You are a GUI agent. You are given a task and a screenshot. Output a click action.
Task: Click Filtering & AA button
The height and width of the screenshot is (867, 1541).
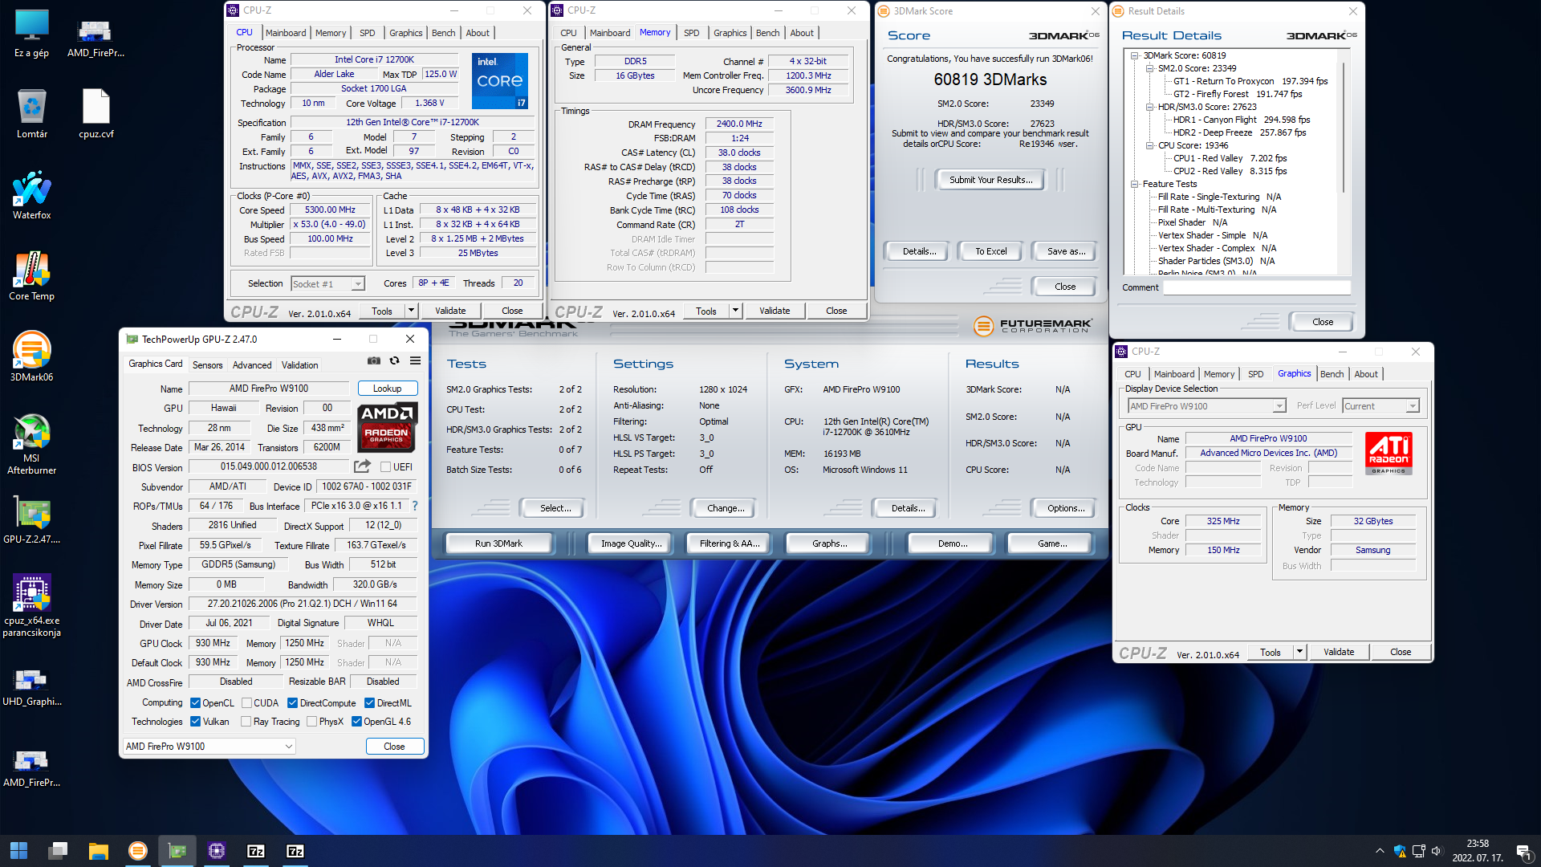(729, 543)
